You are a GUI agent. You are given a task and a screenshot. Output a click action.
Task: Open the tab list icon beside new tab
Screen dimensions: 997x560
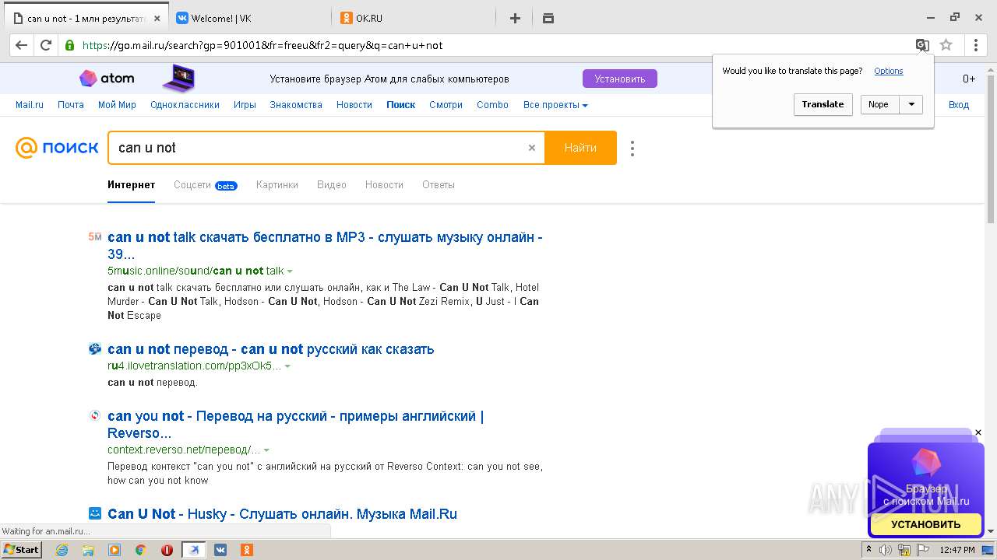point(548,19)
